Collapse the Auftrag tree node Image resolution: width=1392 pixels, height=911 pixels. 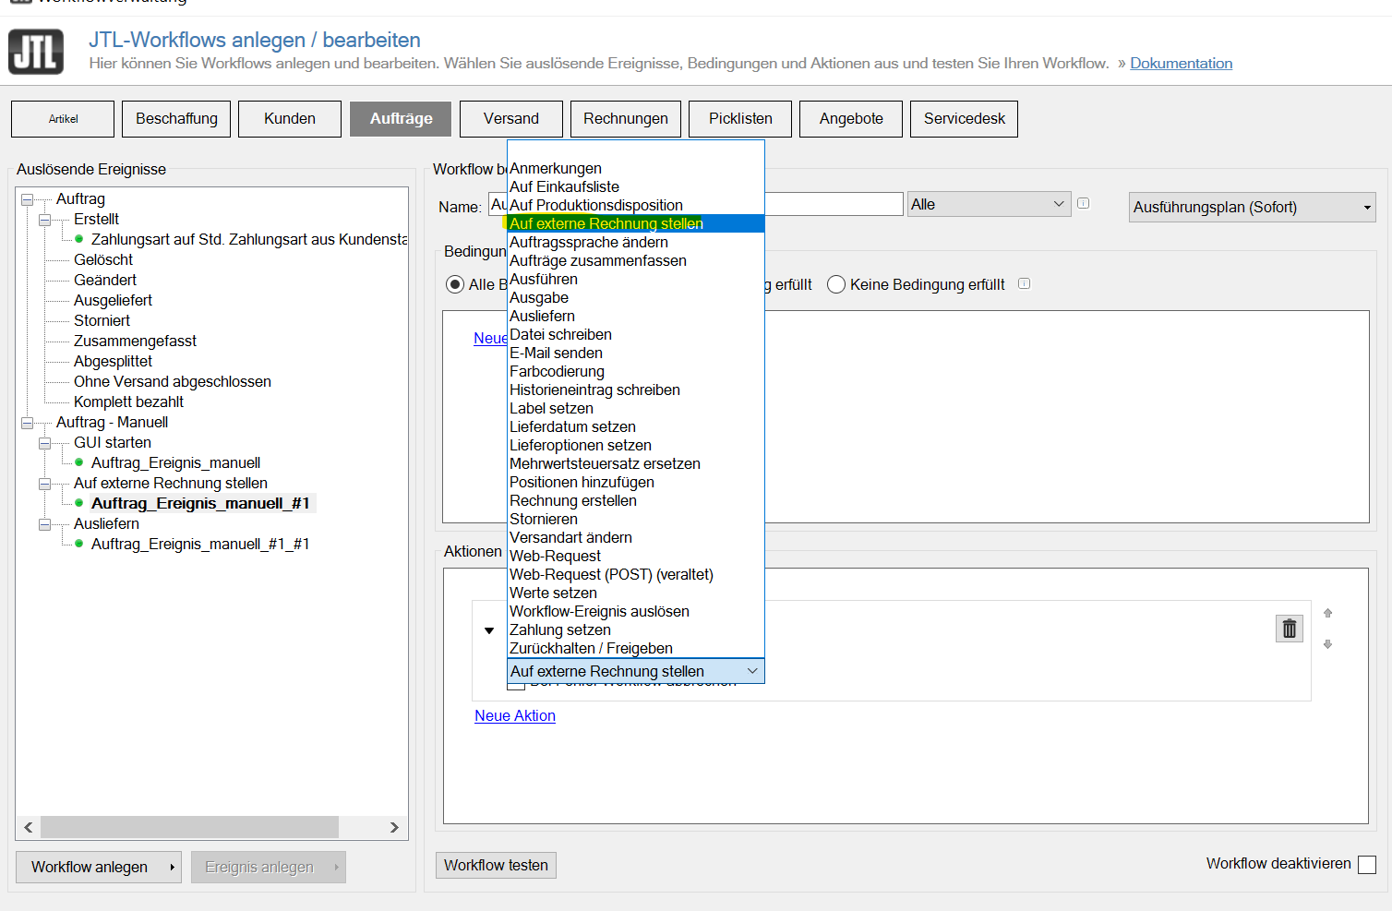27,199
